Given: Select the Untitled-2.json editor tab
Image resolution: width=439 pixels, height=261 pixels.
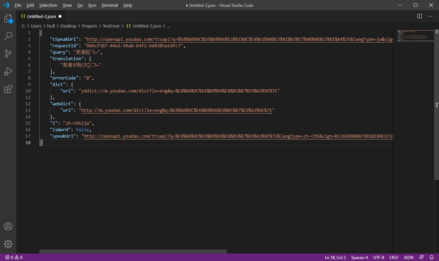Looking at the screenshot, I should tap(41, 16).
